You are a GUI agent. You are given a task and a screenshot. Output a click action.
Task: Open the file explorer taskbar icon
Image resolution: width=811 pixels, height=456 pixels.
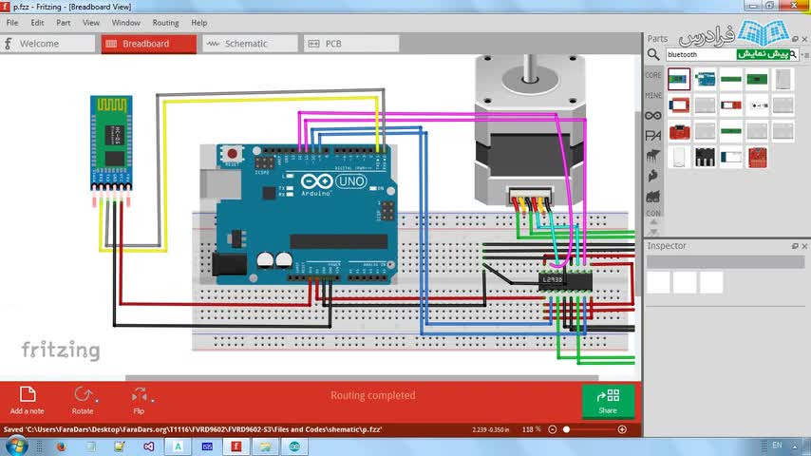pos(265,446)
